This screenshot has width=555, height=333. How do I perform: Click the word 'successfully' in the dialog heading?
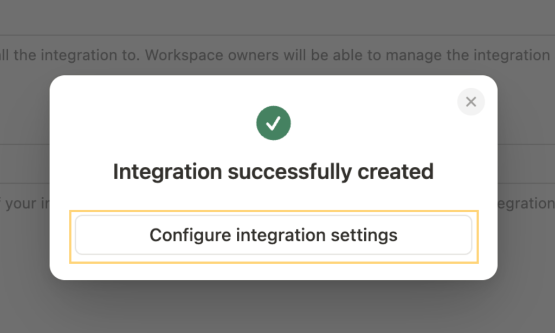click(x=289, y=172)
